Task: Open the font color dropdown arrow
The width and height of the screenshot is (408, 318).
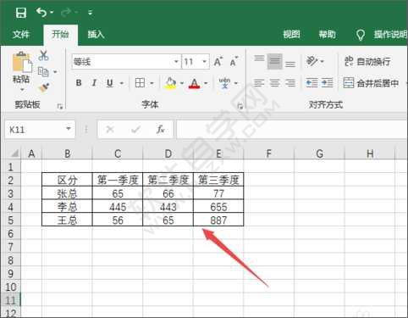Action: 206,83
